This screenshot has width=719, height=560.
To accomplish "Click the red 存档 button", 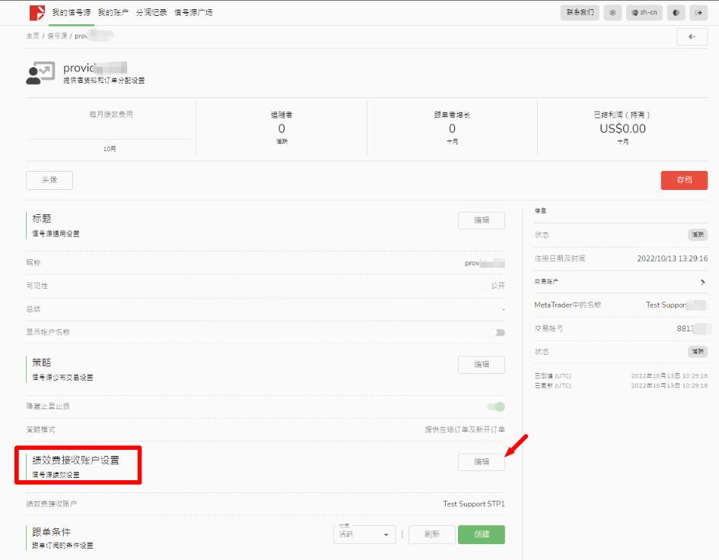I will pyautogui.click(x=684, y=180).
